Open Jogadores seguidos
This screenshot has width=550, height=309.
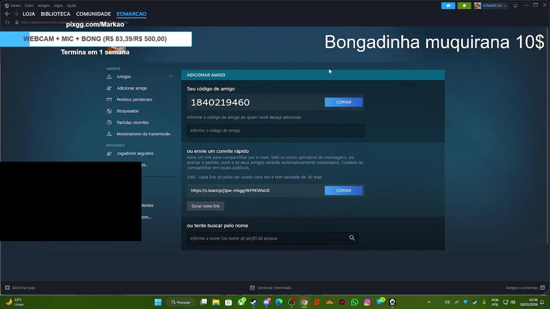pos(135,153)
